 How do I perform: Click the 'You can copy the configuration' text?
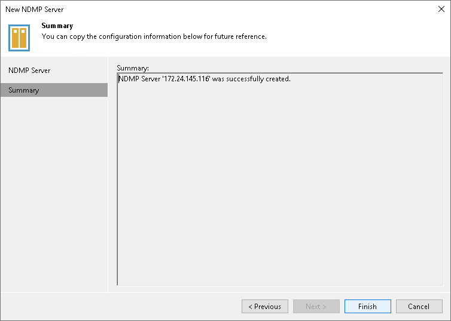pos(154,36)
